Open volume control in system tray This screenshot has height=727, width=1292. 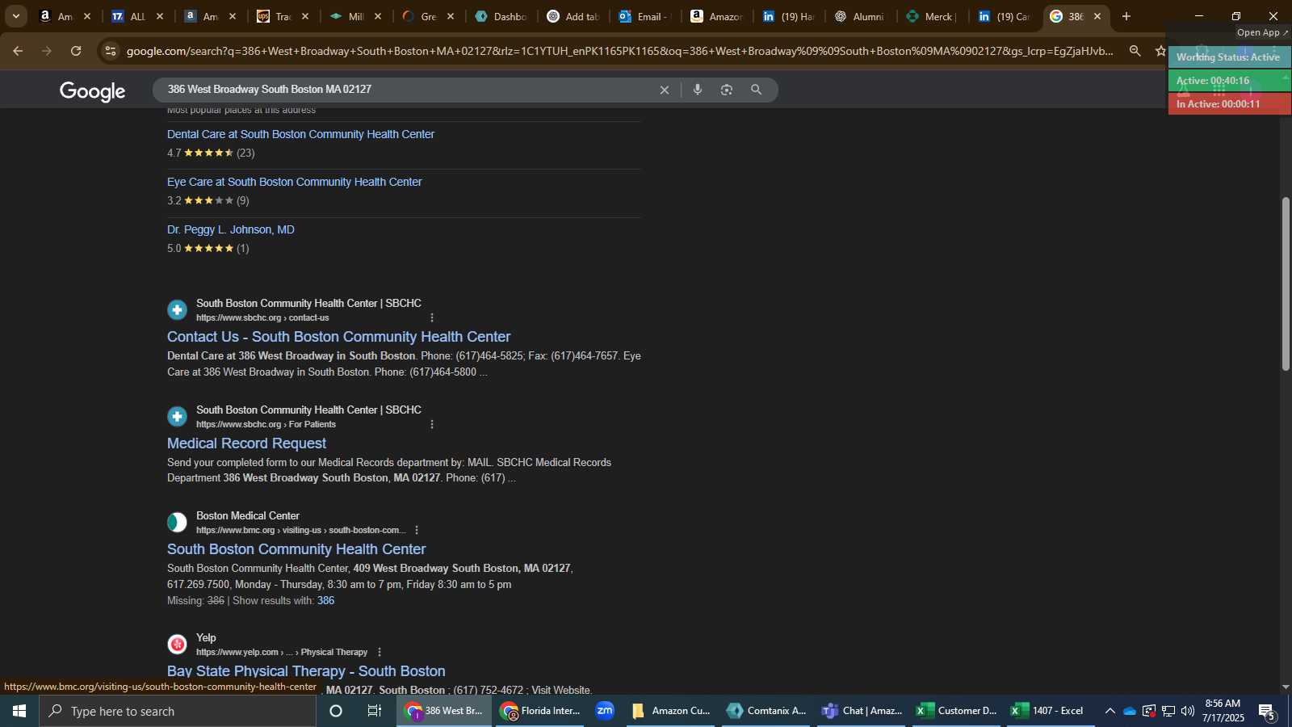click(1188, 712)
